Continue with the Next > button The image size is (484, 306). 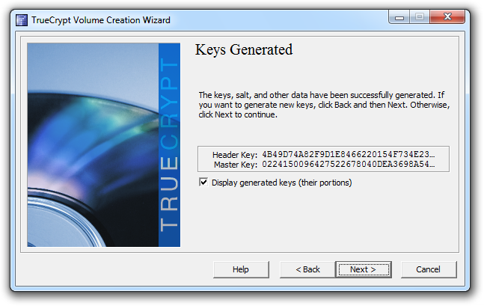pyautogui.click(x=364, y=269)
